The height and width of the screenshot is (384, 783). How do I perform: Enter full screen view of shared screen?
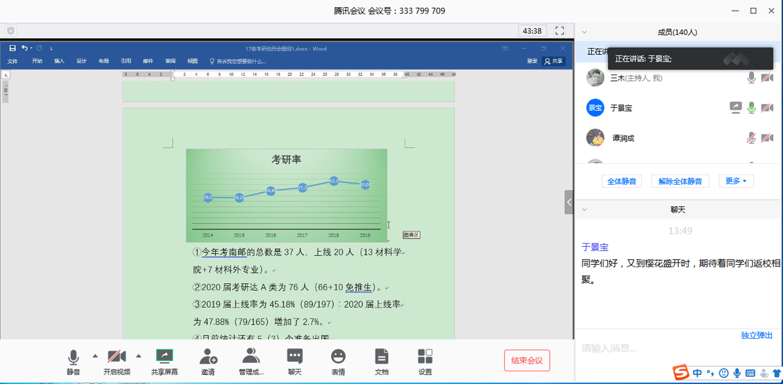click(559, 31)
